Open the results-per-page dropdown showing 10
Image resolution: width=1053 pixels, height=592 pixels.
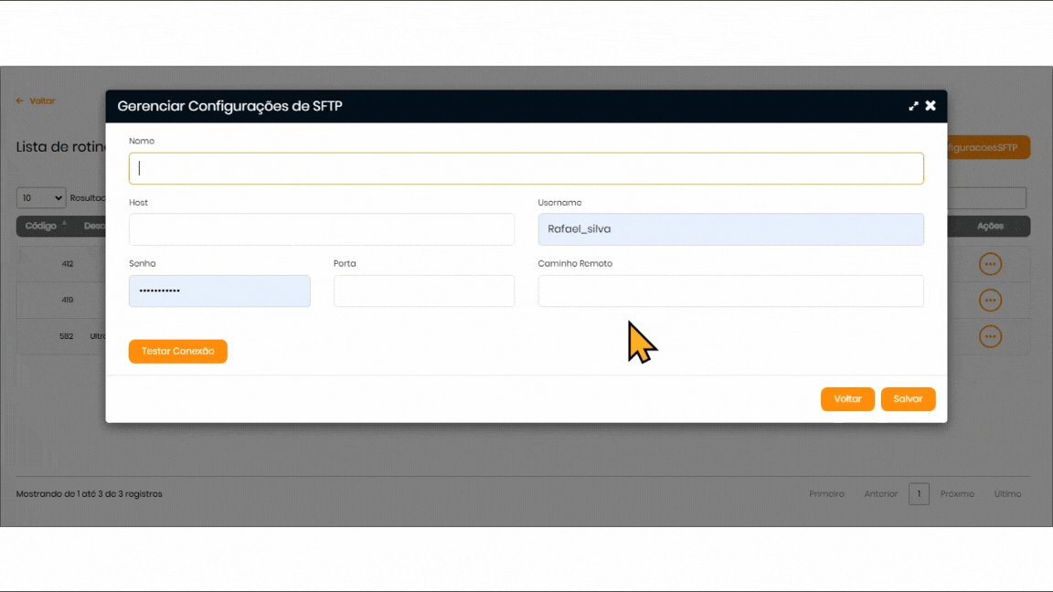click(x=41, y=198)
